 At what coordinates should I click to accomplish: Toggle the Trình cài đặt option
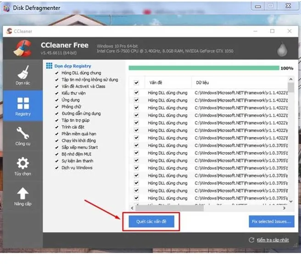pos(56,127)
